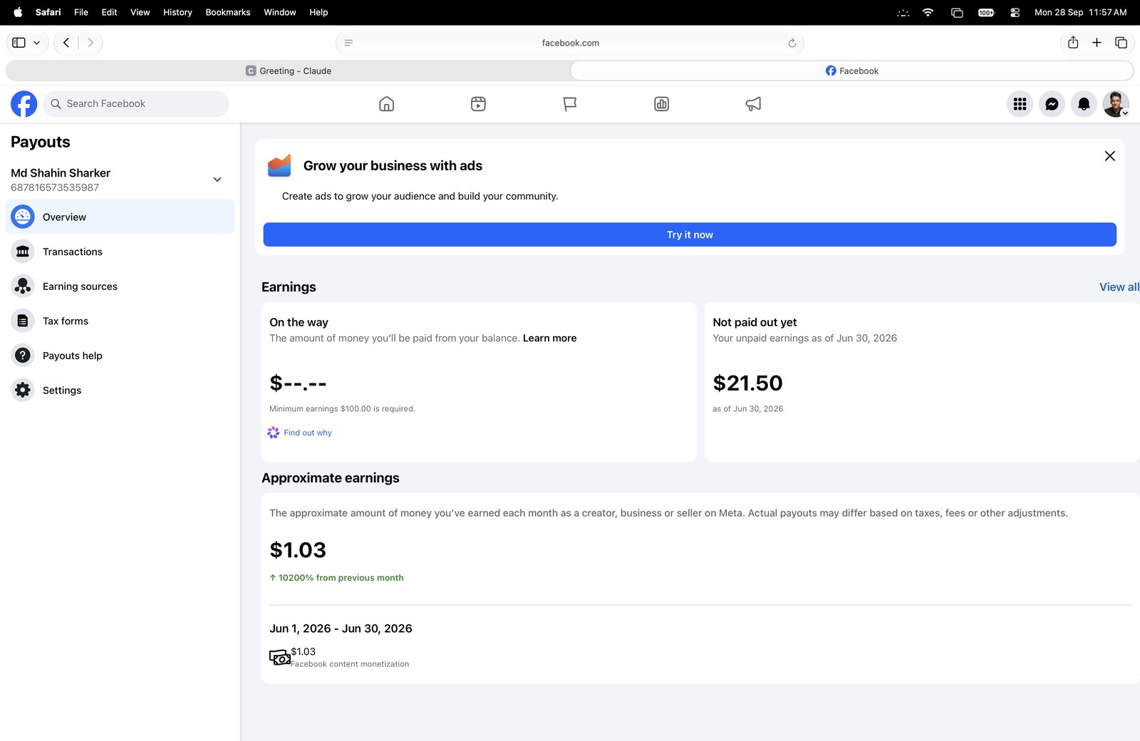Go to the Facebook Home feed icon
The height and width of the screenshot is (741, 1140).
[386, 104]
